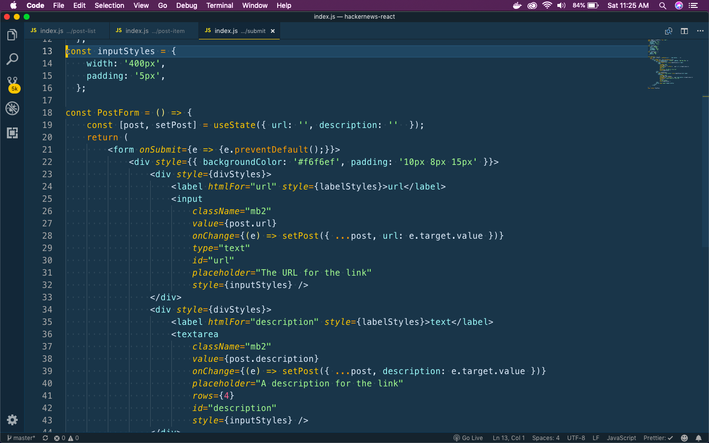Change indentation via Spaces: 4
Viewport: 709px width, 443px height.
click(x=546, y=438)
